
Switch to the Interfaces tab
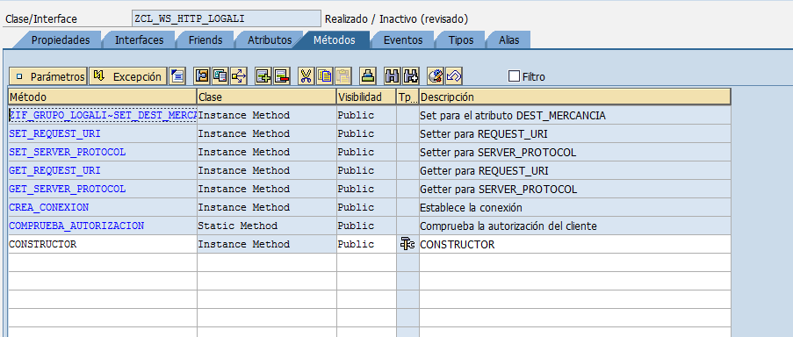[x=139, y=39]
